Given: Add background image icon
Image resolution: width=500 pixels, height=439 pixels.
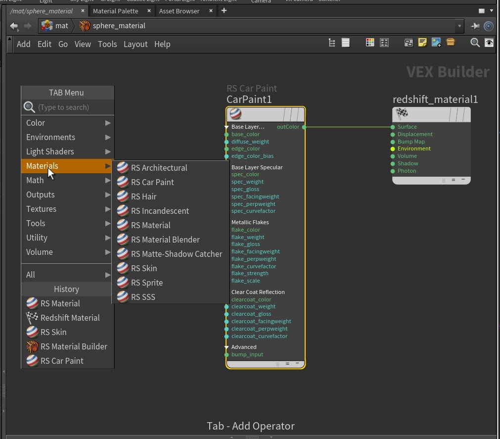Looking at the screenshot, I should [436, 43].
